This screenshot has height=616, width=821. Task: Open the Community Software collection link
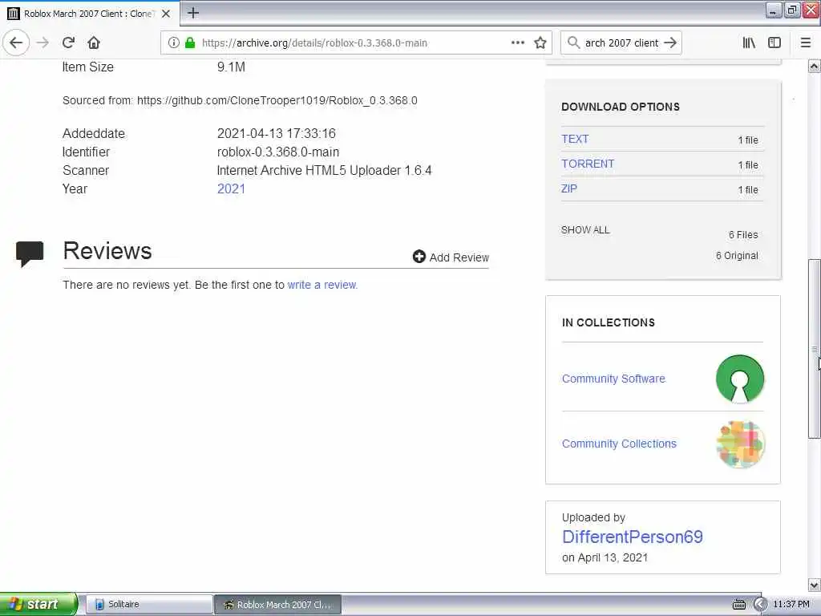(613, 379)
